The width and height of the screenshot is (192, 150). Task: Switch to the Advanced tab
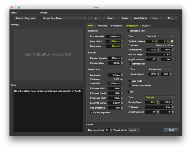point(102,26)
